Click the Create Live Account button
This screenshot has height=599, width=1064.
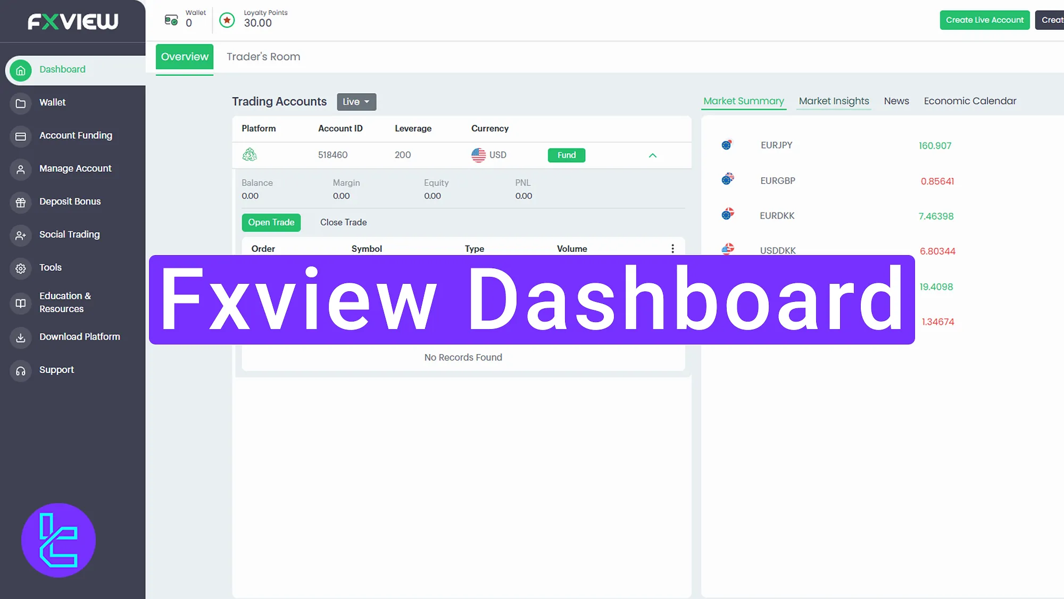point(984,20)
